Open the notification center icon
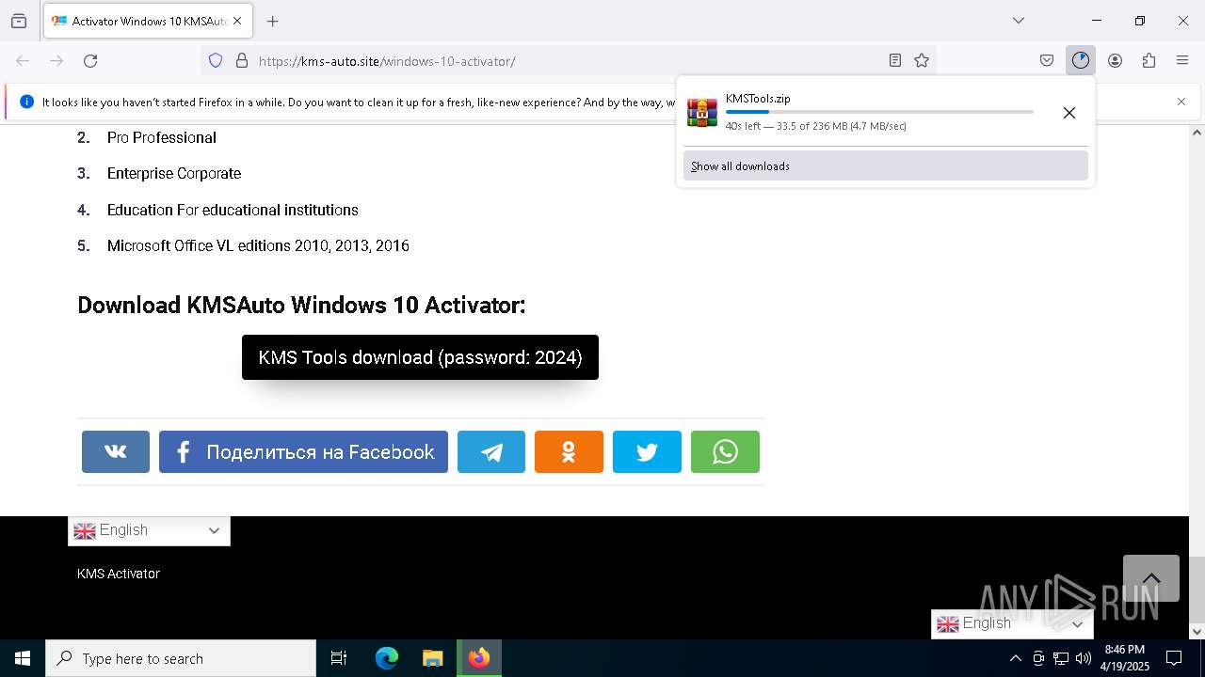1205x677 pixels. click(1174, 658)
